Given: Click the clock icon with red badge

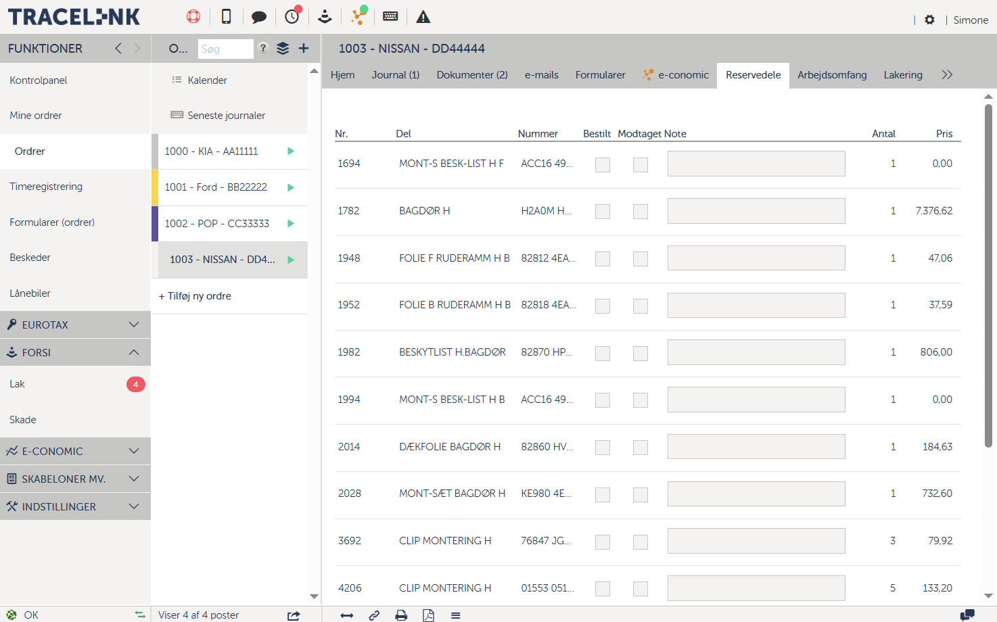Looking at the screenshot, I should 292,17.
